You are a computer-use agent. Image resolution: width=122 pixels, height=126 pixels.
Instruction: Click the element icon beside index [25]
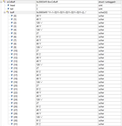click(12, 103)
